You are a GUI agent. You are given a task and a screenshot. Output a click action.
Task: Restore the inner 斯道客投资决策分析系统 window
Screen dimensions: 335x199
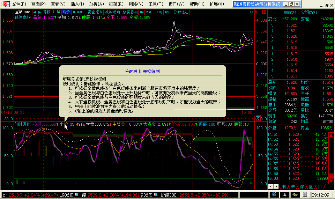[291, 4]
